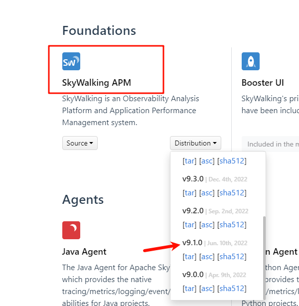
Task: Click the red Java Agent icon
Action: click(x=71, y=230)
